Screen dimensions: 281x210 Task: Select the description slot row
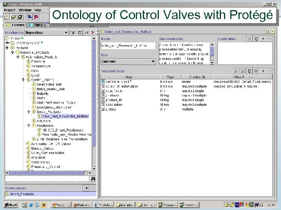187,105
